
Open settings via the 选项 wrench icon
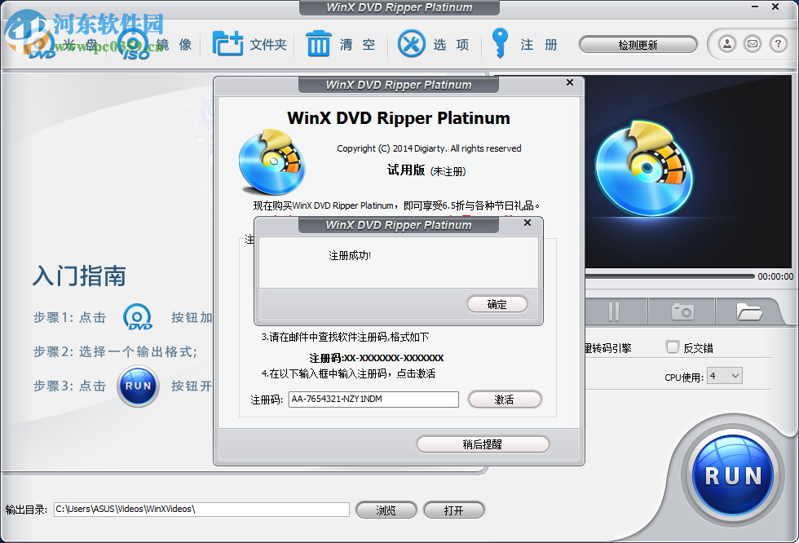pyautogui.click(x=412, y=42)
